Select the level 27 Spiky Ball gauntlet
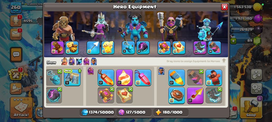 pos(57,48)
